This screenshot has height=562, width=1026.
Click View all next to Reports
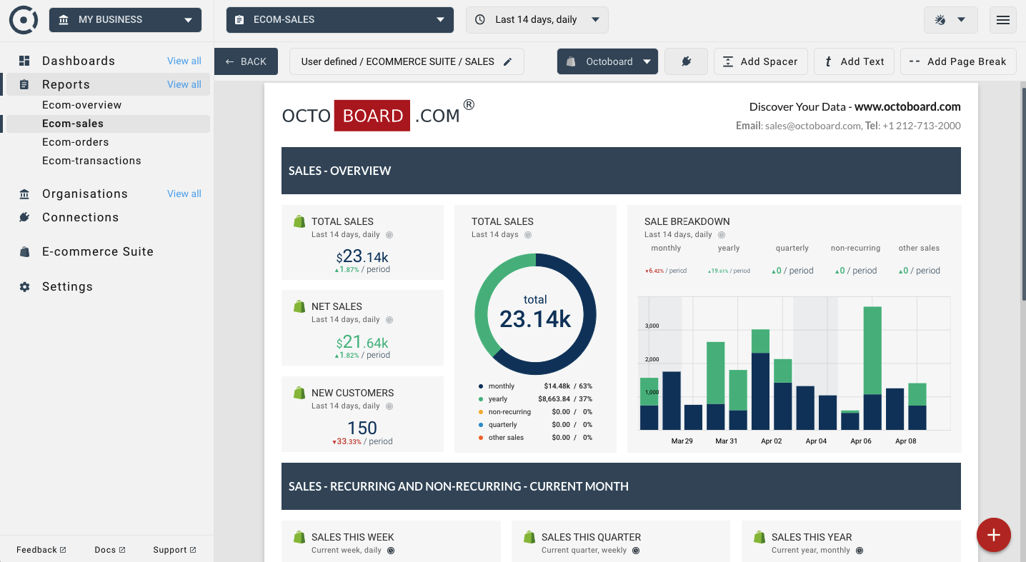pyautogui.click(x=184, y=84)
